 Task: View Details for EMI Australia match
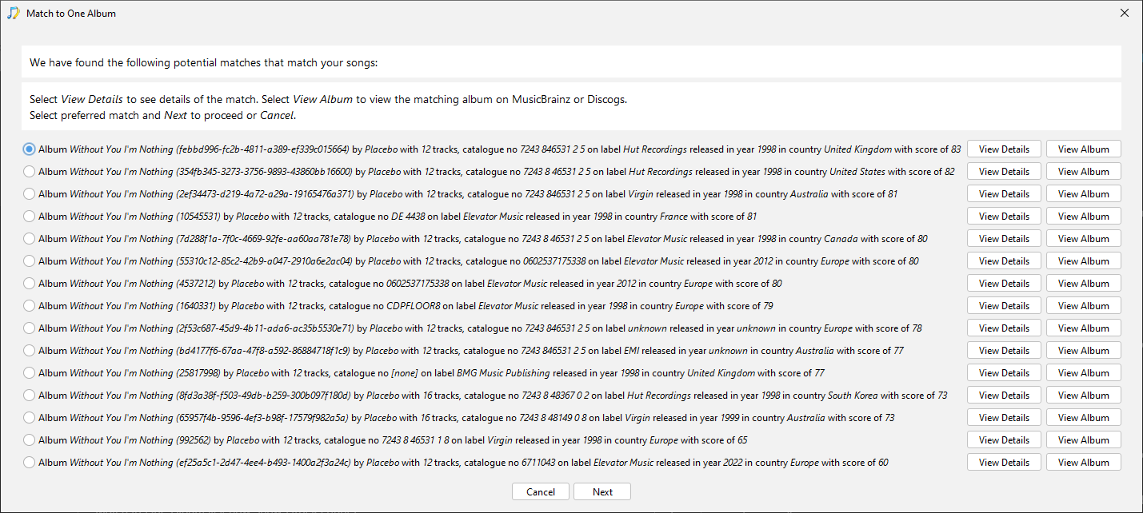(1004, 351)
